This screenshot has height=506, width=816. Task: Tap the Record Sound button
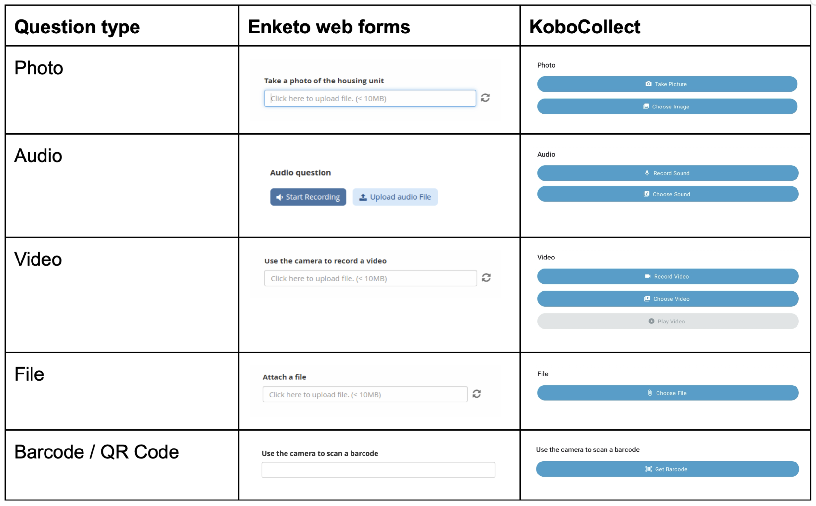coord(668,173)
